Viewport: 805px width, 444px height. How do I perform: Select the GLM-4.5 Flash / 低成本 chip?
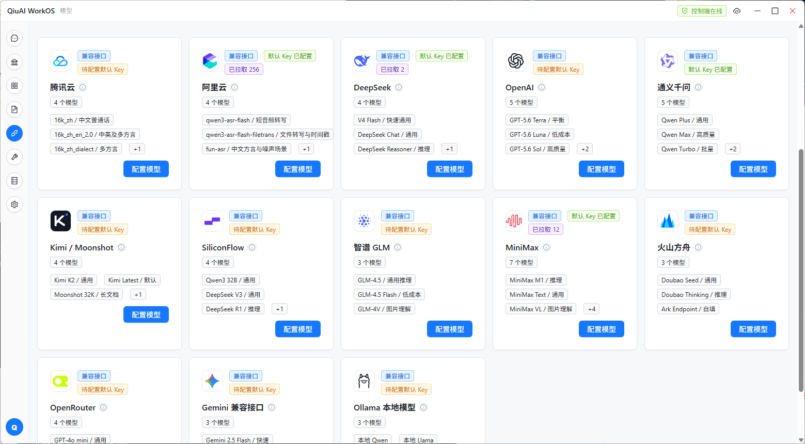[389, 294]
